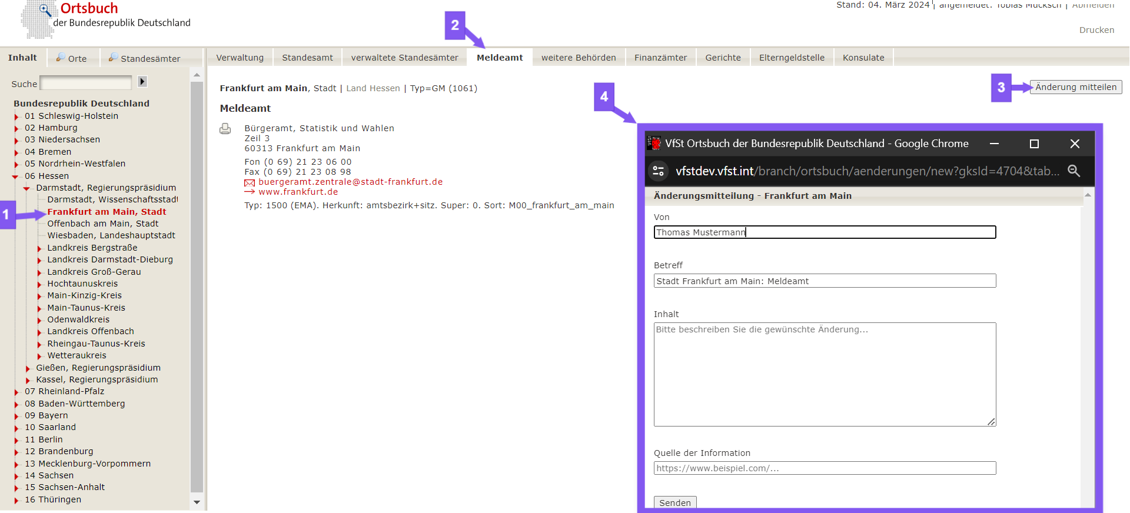Select the Standesämter sidebar tab

coord(144,58)
